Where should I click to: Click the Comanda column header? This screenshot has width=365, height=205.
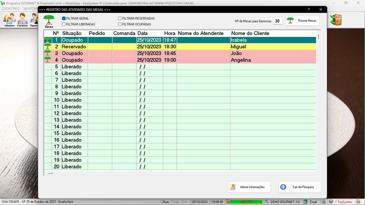[x=124, y=33]
